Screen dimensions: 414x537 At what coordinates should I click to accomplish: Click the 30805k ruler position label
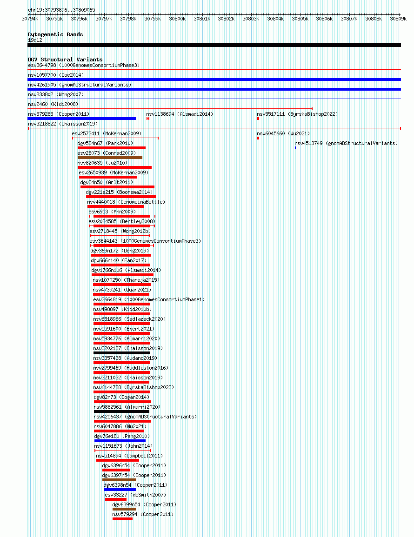[x=300, y=19]
